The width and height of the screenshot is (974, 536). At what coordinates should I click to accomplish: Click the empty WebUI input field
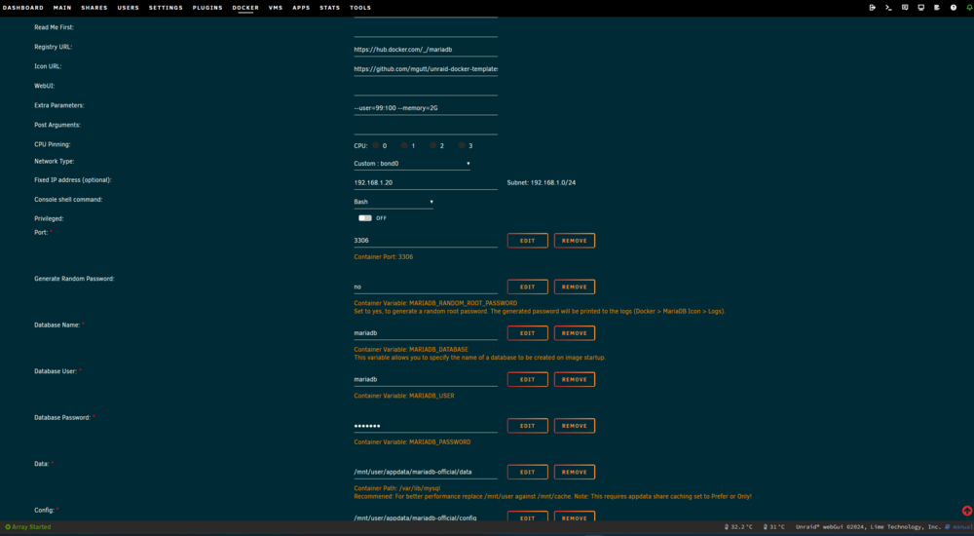(426, 89)
